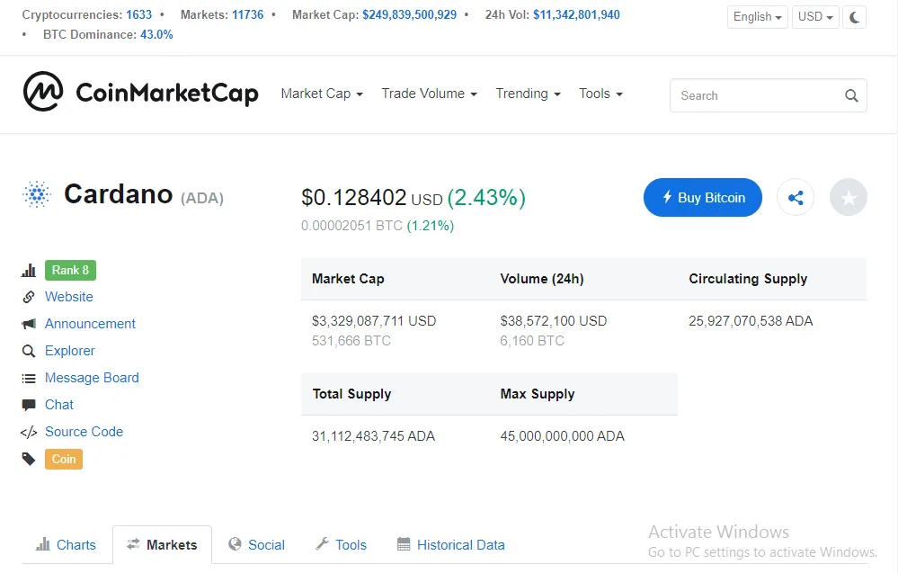Open the Source Code link
This screenshot has height=573, width=898.
(x=84, y=432)
